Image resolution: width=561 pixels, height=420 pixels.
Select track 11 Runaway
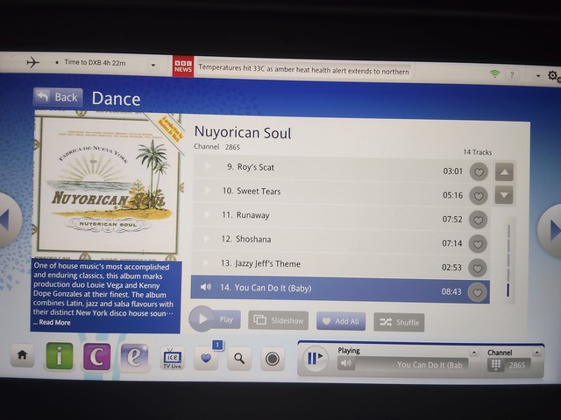(x=341, y=217)
